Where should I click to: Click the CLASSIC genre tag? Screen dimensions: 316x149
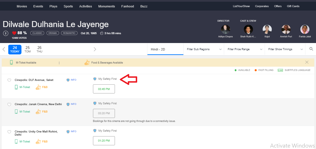point(37,33)
